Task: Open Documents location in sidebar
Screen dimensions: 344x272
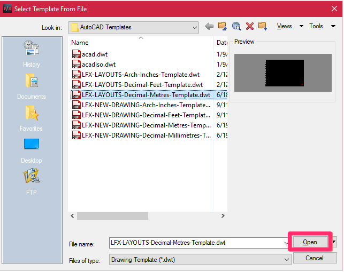Action: 32,86
